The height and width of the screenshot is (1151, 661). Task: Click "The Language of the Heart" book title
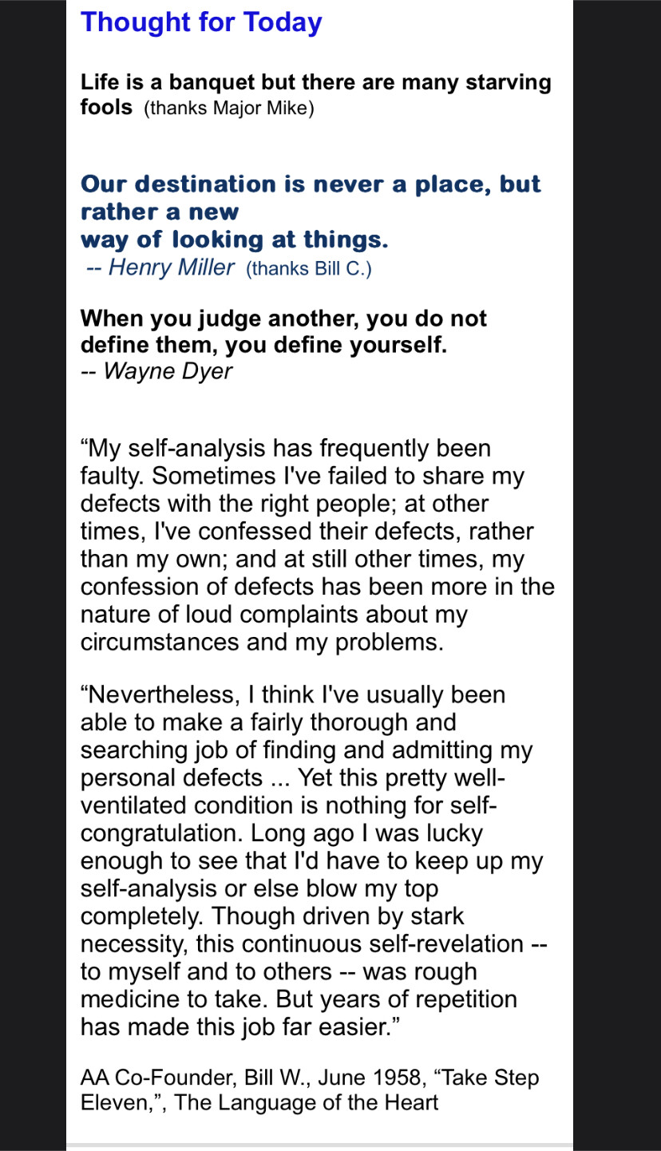(x=310, y=1104)
